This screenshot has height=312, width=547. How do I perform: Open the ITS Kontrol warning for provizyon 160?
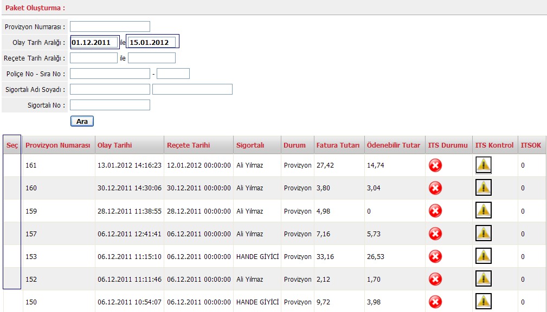coord(483,188)
